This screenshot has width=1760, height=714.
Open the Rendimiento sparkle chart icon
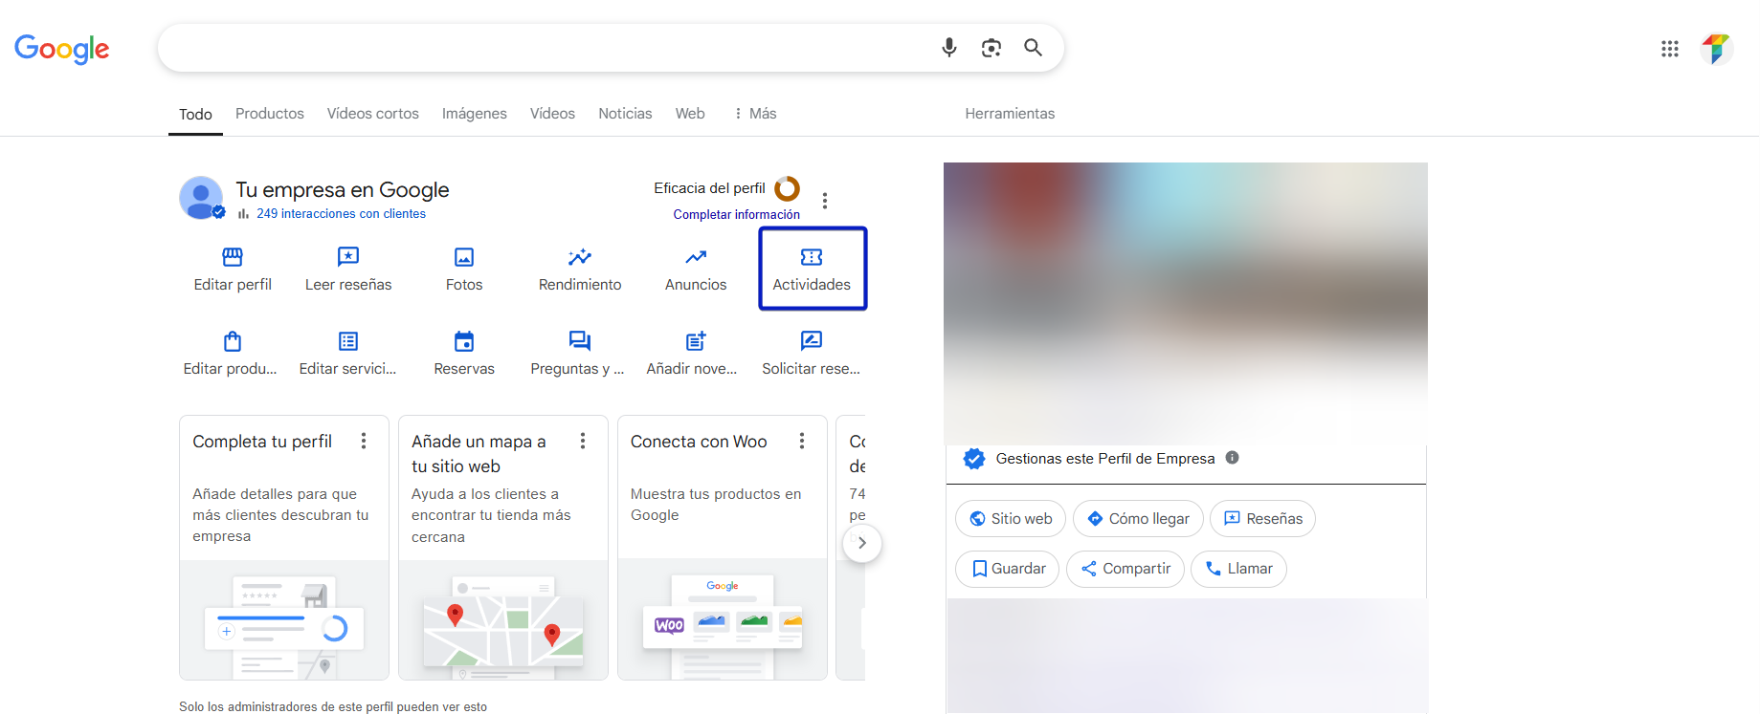[x=580, y=257]
